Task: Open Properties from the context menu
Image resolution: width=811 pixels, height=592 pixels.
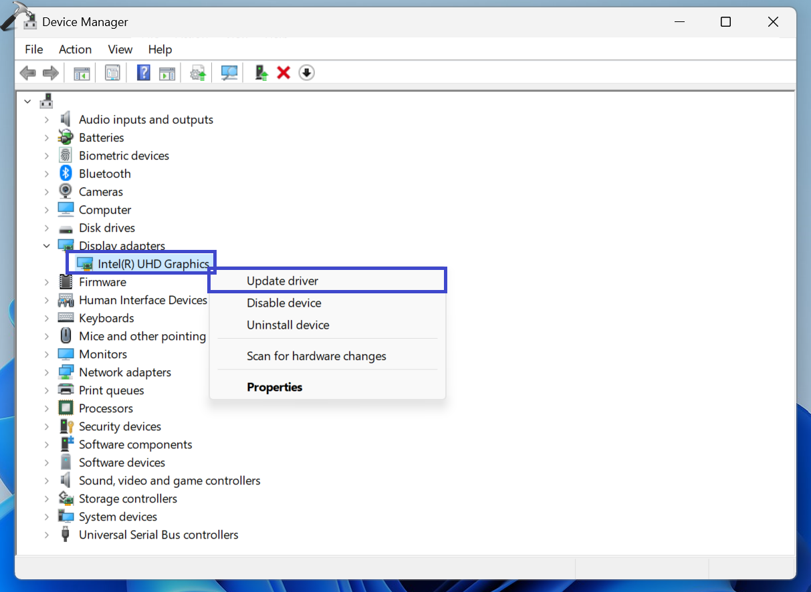Action: point(274,387)
